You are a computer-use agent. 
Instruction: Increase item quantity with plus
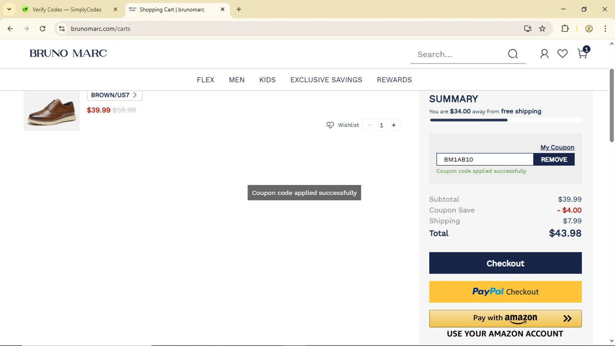click(x=394, y=125)
